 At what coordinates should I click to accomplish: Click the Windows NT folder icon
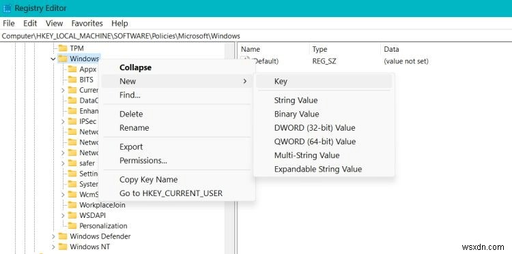click(x=63, y=247)
